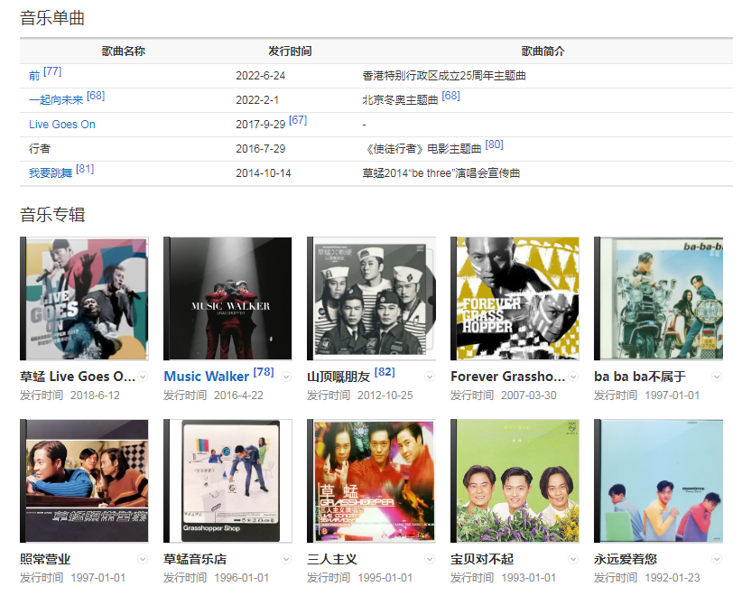Click the Live Goes On song link
742x596 pixels.
coord(61,125)
